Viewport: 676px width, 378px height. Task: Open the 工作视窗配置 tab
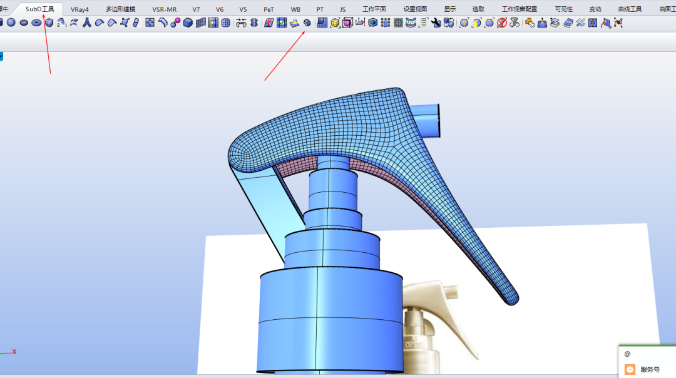click(x=520, y=9)
